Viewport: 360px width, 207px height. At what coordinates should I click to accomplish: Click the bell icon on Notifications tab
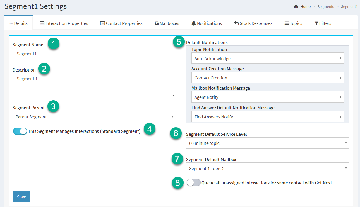tap(193, 23)
